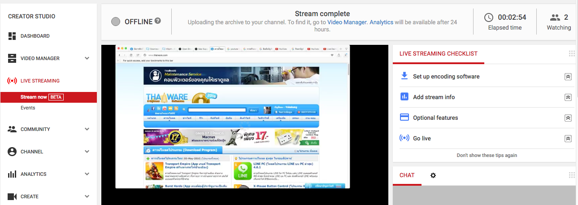Click the Chat panel drag handle
This screenshot has width=578, height=205.
pyautogui.click(x=572, y=175)
